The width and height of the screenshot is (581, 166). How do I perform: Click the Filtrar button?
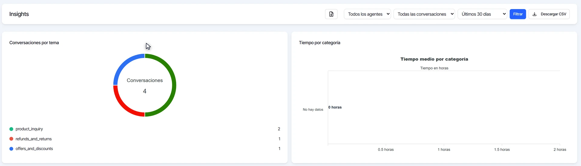pos(518,14)
